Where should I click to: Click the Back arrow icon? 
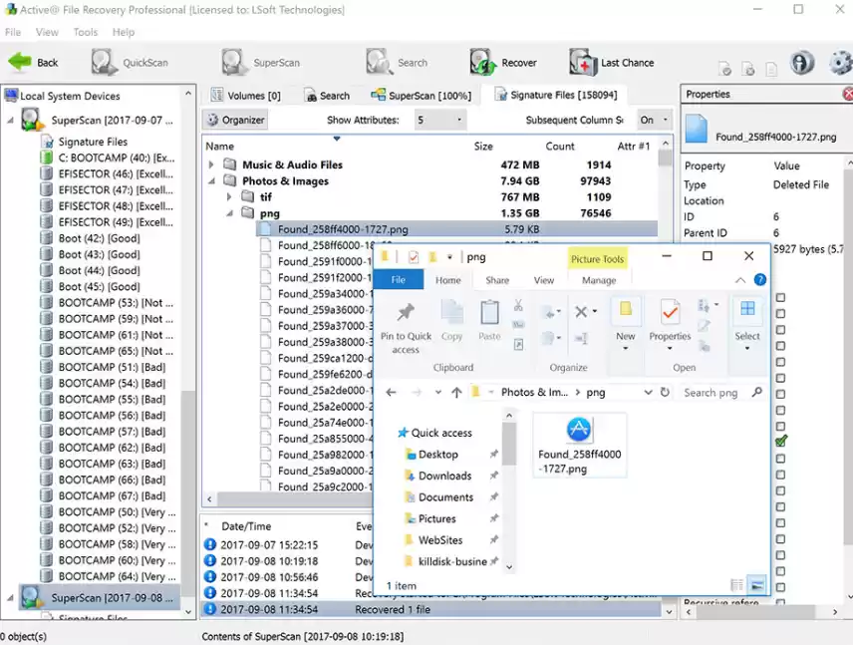pos(20,63)
